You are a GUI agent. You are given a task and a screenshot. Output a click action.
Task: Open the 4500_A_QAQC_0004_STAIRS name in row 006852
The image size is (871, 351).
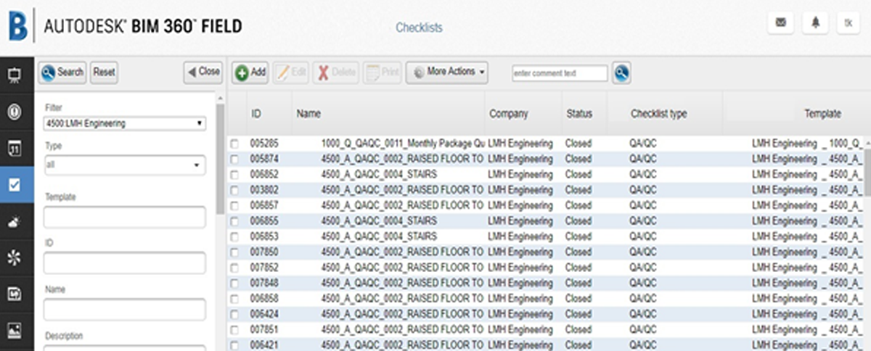378,175
